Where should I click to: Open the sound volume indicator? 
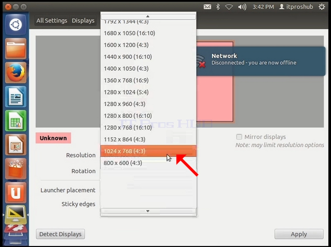pos(242,7)
